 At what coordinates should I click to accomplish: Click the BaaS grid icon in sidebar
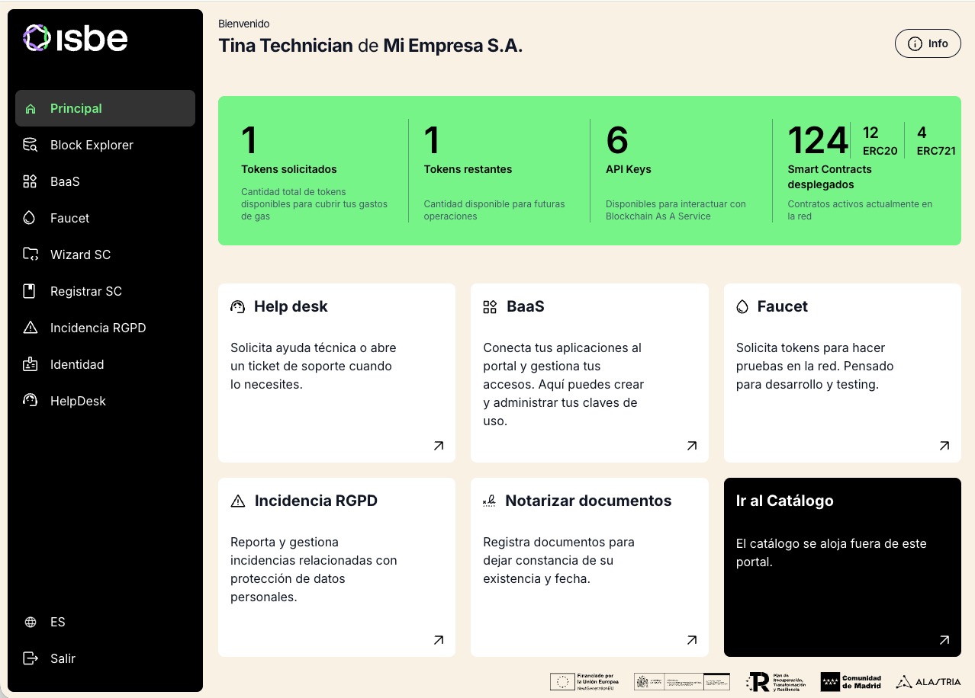[x=30, y=181]
